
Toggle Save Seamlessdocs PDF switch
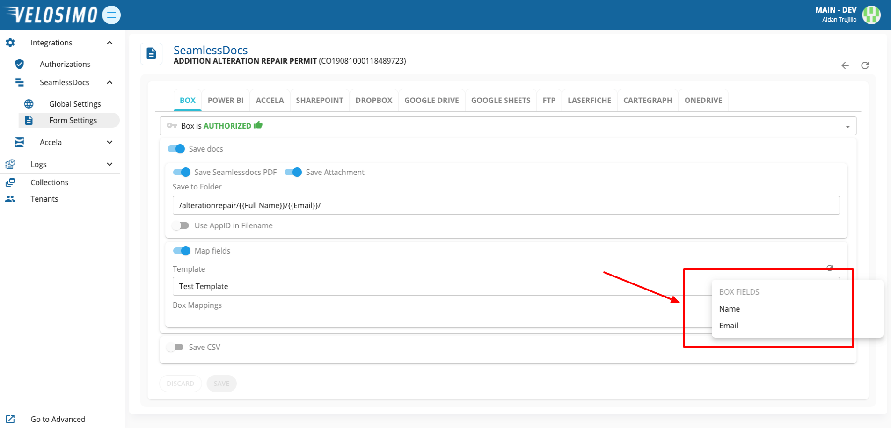tap(182, 172)
